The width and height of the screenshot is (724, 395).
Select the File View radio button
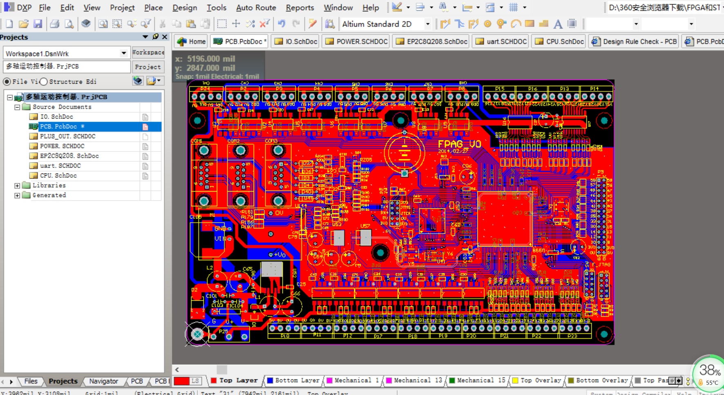point(7,82)
